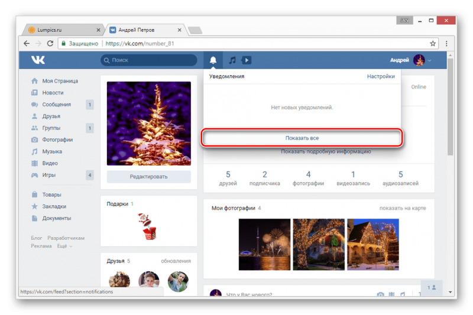The width and height of the screenshot is (473, 315).
Task: Open the Christmas tree profile photo
Action: tap(149, 124)
